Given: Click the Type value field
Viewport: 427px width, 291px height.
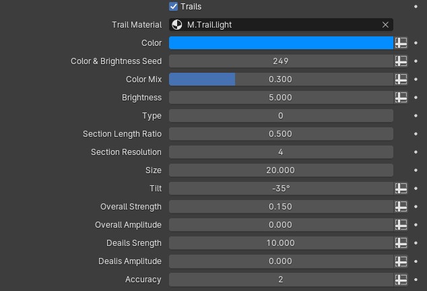Looking at the screenshot, I should [280, 116].
